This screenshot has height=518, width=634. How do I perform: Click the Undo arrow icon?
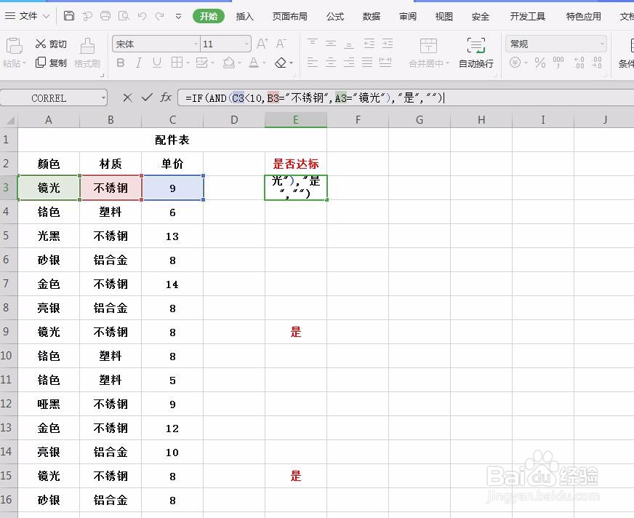141,15
